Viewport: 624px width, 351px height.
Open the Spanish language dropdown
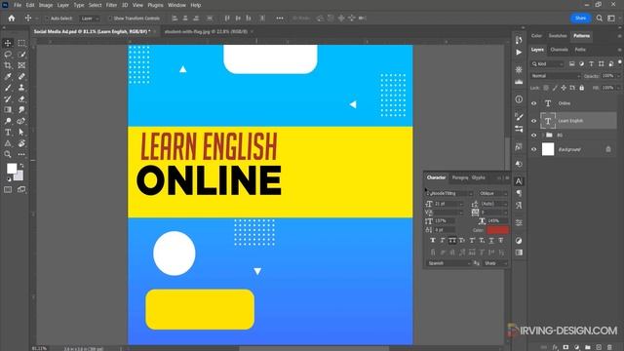click(x=448, y=263)
